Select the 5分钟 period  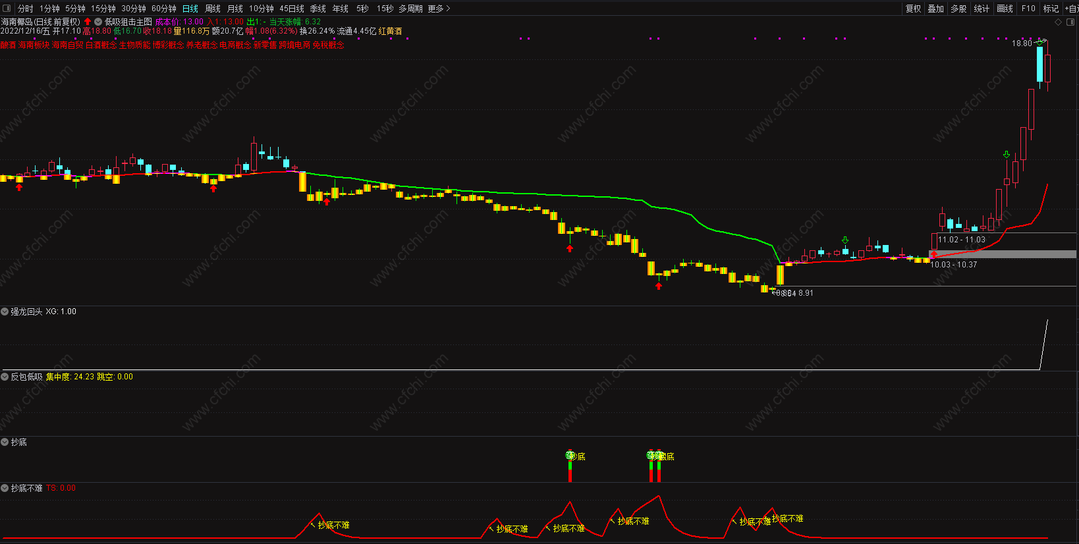click(75, 9)
